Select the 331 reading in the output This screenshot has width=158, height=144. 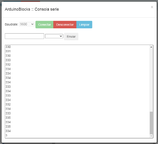(x=8, y=51)
